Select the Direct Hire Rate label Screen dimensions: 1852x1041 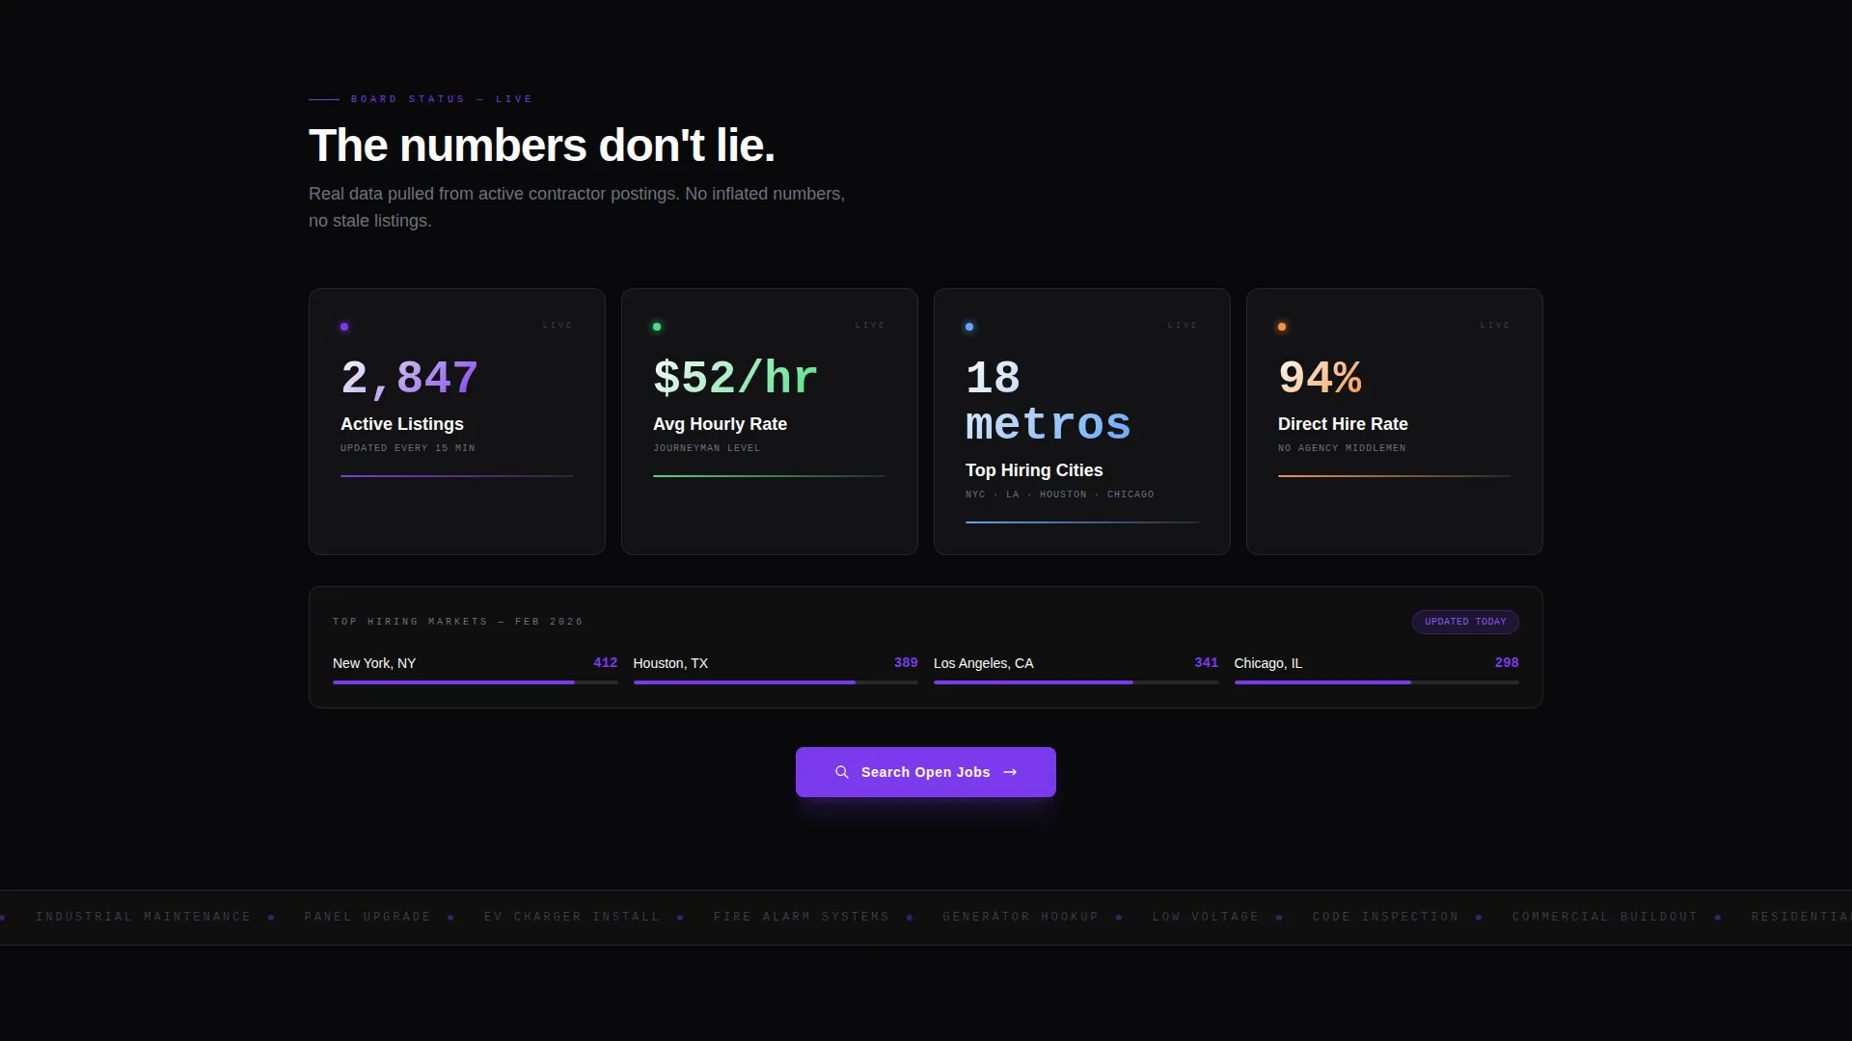1343,424
